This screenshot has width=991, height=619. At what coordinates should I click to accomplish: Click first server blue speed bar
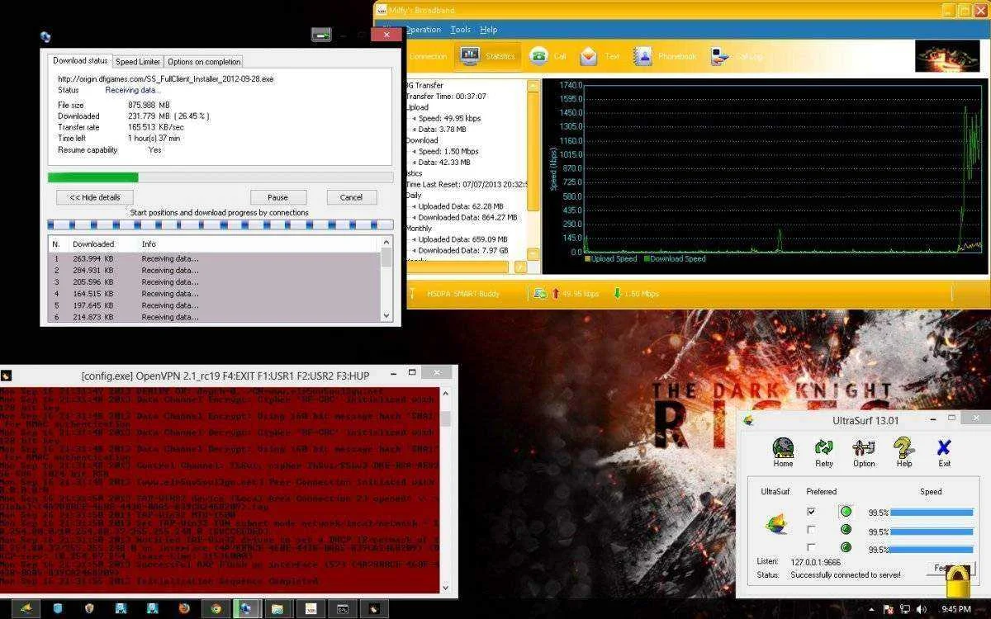pyautogui.click(x=931, y=513)
